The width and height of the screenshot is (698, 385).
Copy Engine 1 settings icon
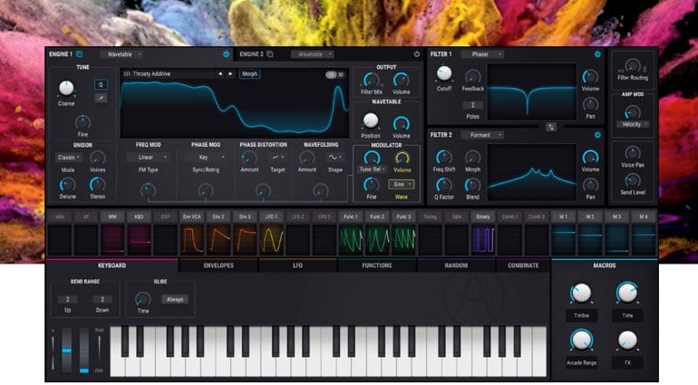click(79, 54)
